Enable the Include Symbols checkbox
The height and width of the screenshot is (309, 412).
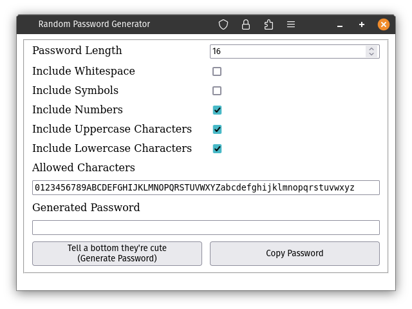[217, 91]
